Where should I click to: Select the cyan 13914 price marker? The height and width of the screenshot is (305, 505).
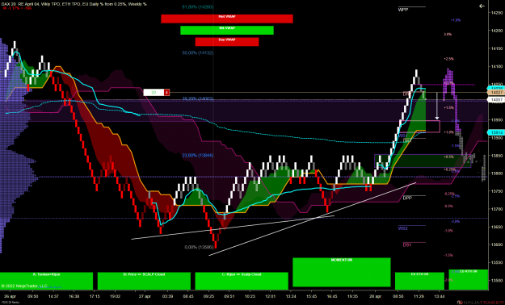(496, 132)
